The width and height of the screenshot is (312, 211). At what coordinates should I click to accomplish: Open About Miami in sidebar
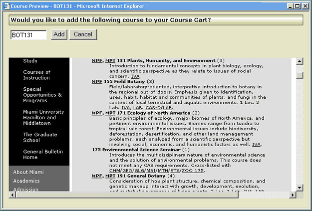(x=28, y=172)
